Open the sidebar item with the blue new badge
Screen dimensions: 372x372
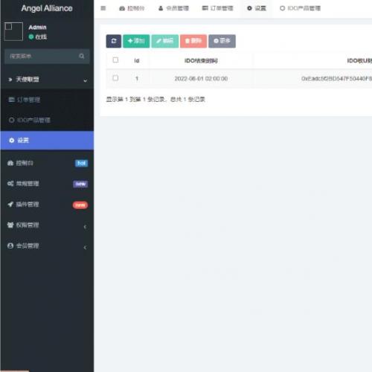(x=47, y=184)
